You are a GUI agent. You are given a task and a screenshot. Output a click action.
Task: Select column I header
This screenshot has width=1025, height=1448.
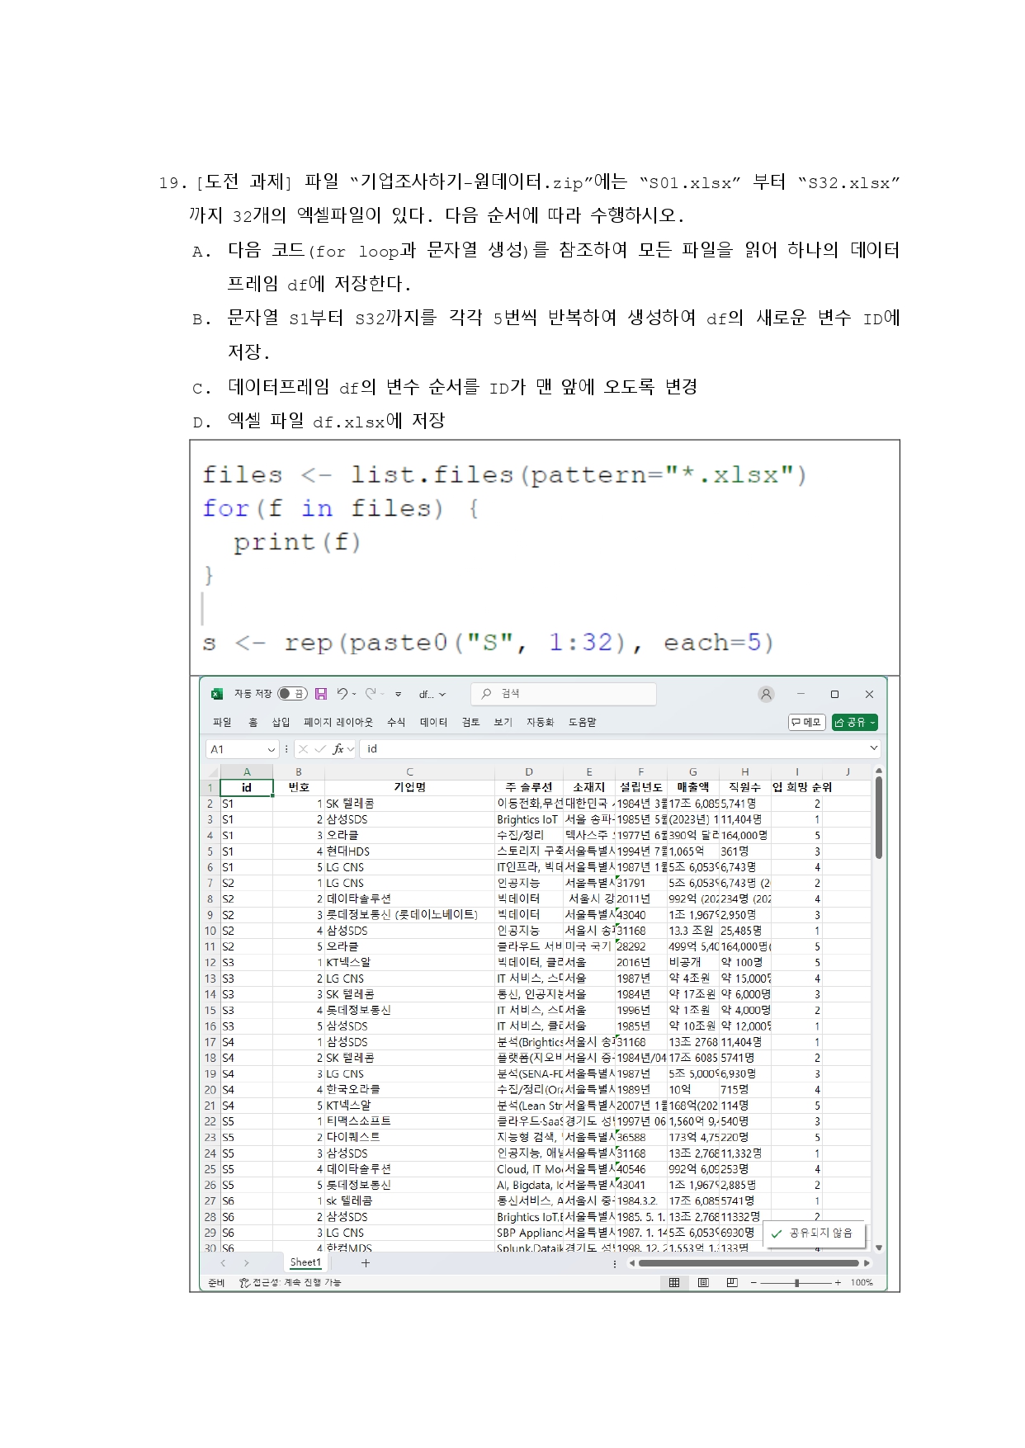(x=796, y=772)
